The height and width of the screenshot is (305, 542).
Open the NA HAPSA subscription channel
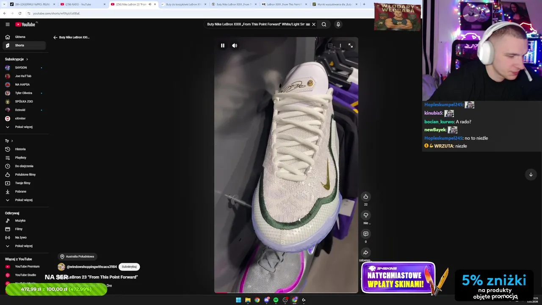click(x=25, y=85)
